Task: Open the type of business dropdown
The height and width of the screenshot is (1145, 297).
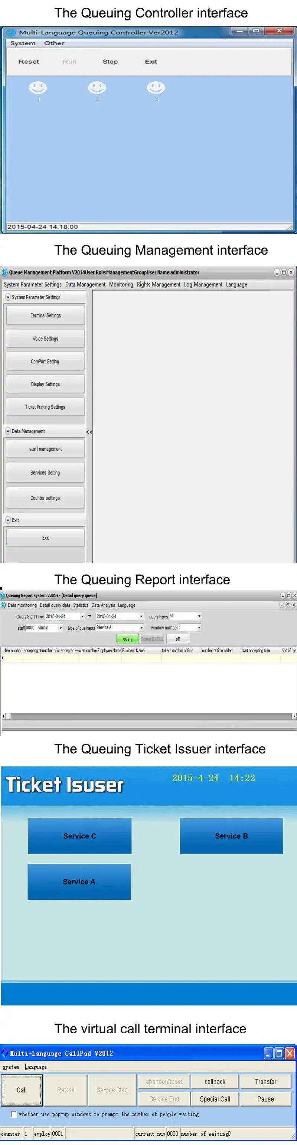Action: click(141, 628)
